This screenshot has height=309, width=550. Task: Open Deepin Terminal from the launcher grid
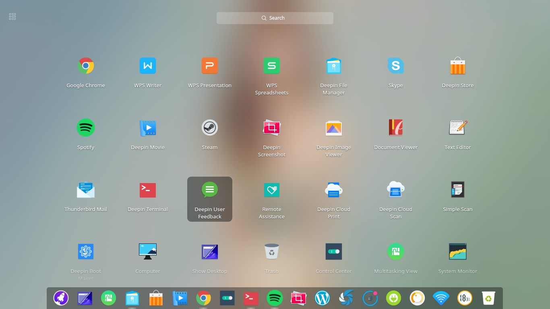(x=148, y=190)
